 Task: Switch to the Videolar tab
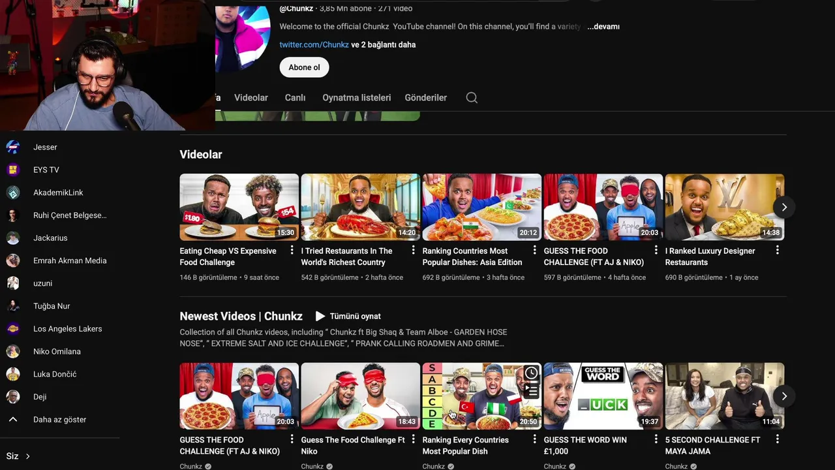click(x=251, y=98)
